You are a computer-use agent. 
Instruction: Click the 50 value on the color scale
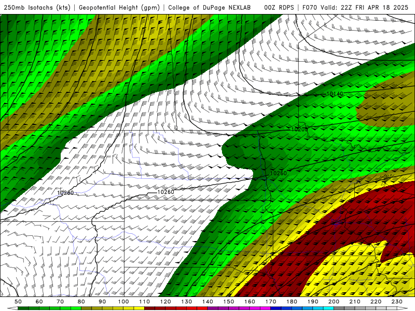[x=18, y=302]
